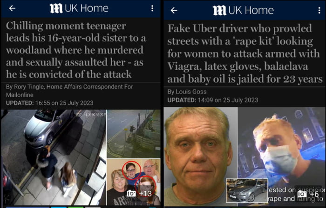Select UK Home title in right header
Viewport: 326px width, 208px height.
pyautogui.click(x=251, y=10)
